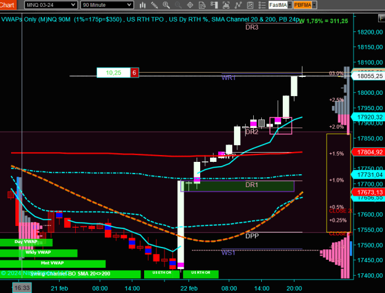This screenshot has width=385, height=293.
Task: Click the 14:00 label after 22 feb
Action: pos(262,288)
